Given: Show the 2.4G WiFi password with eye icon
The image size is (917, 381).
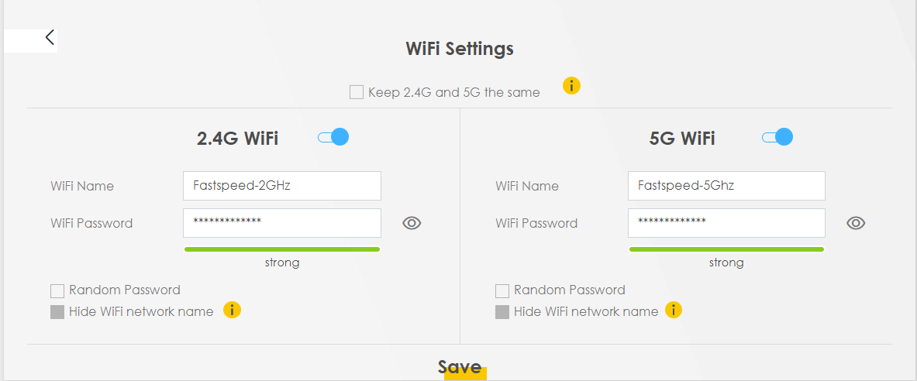Looking at the screenshot, I should pyautogui.click(x=412, y=223).
